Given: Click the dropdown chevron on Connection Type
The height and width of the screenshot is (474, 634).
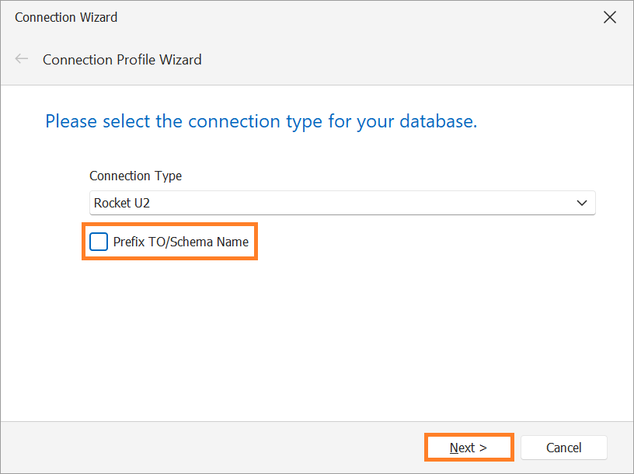Looking at the screenshot, I should tap(582, 203).
